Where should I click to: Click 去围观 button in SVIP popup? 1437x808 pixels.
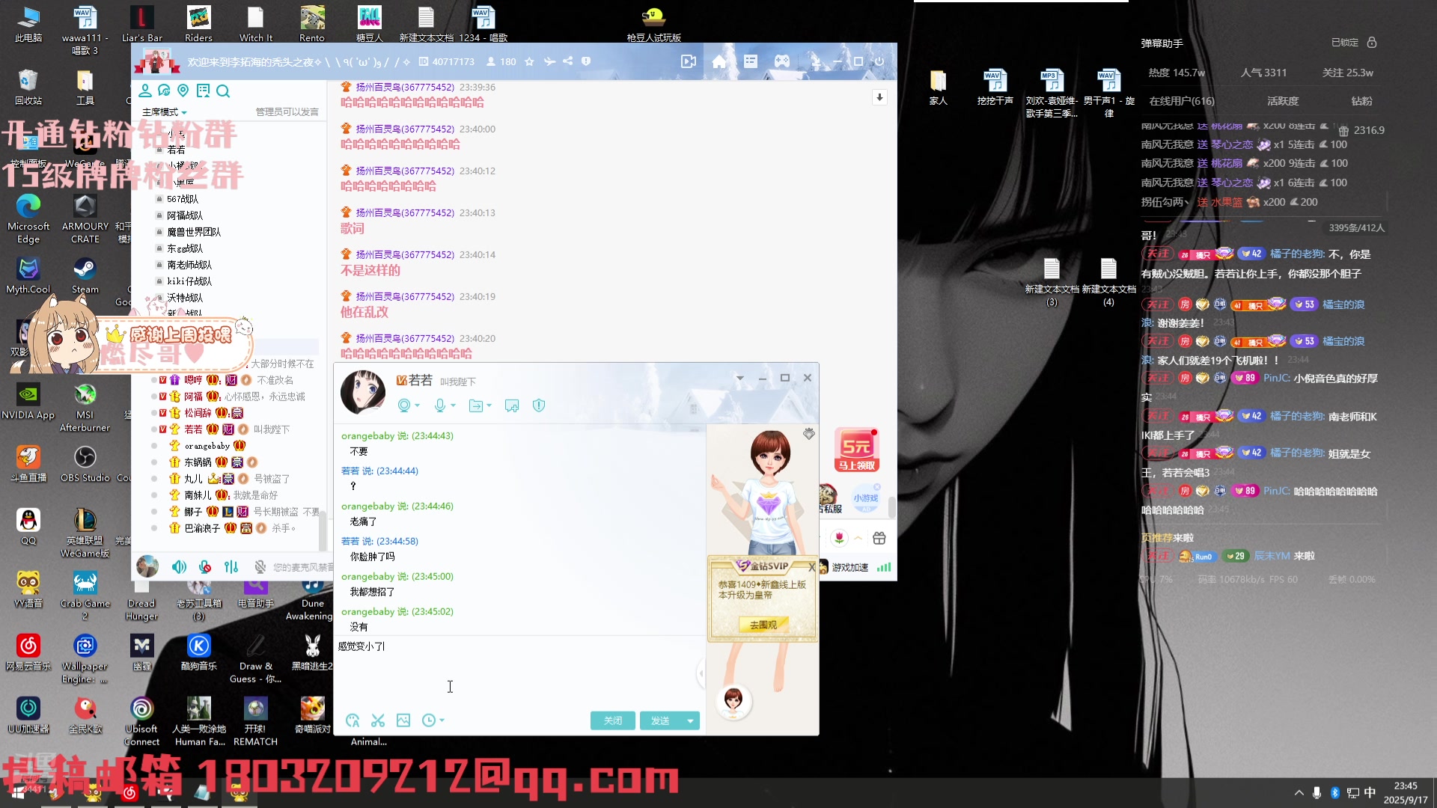(763, 625)
